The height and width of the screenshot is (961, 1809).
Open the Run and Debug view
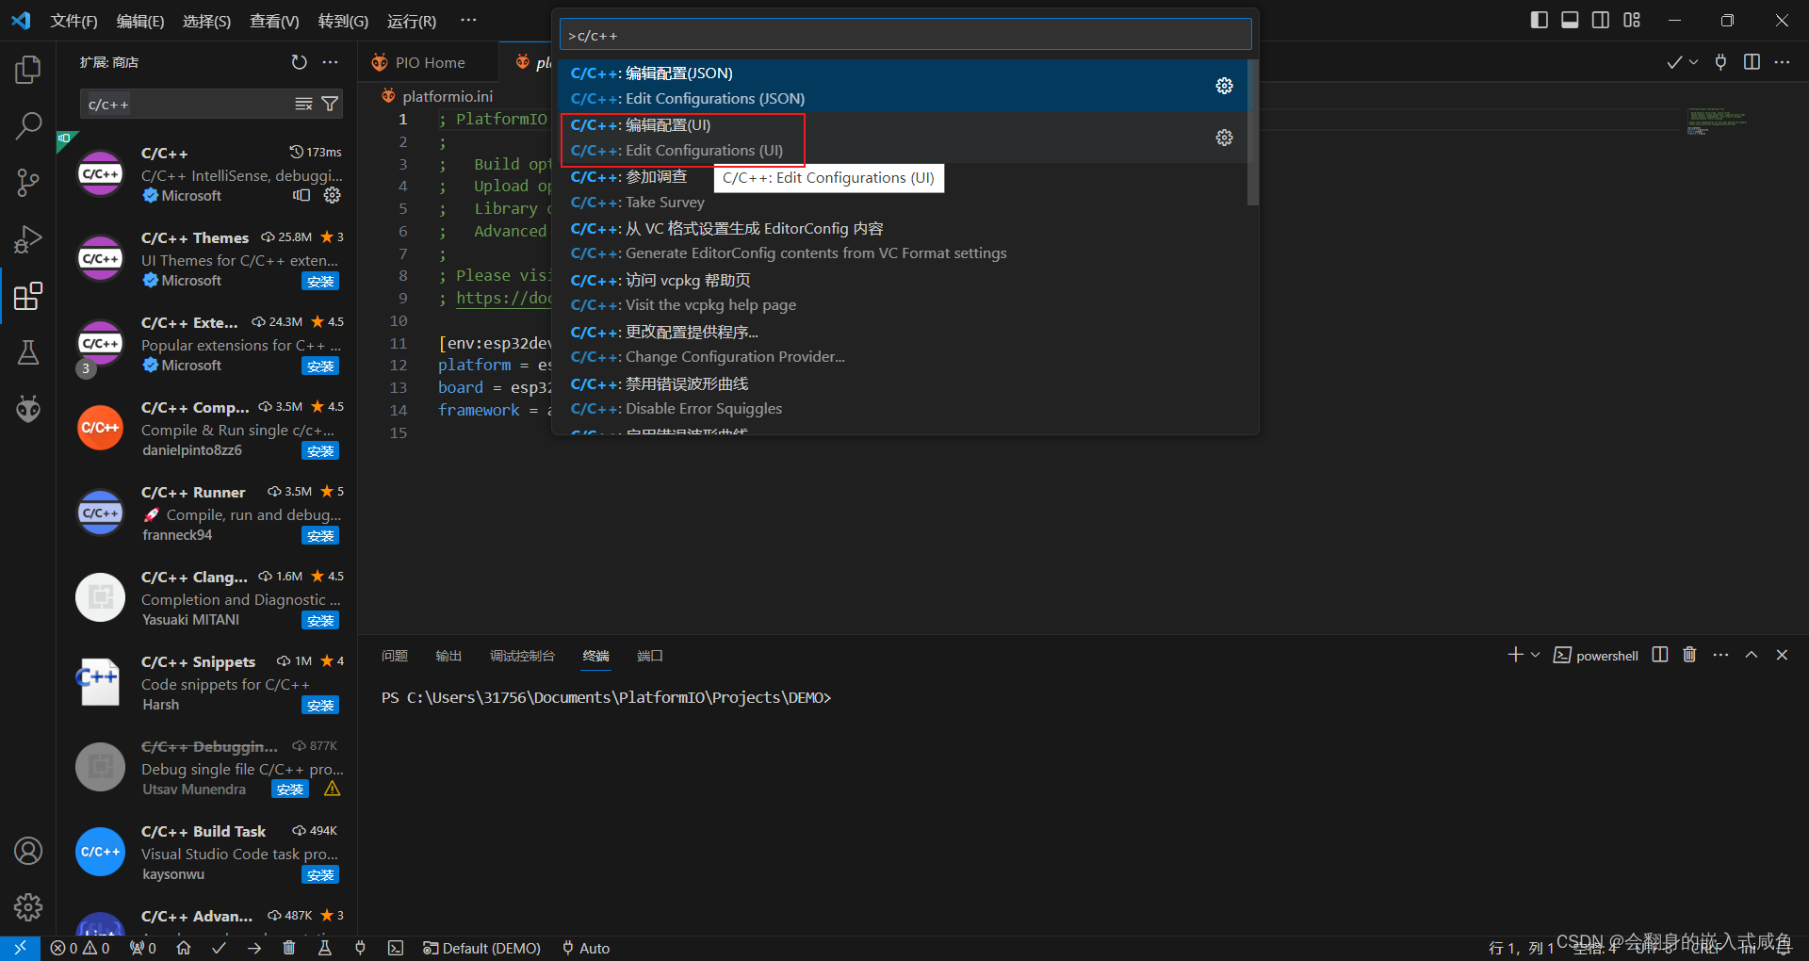tap(28, 239)
